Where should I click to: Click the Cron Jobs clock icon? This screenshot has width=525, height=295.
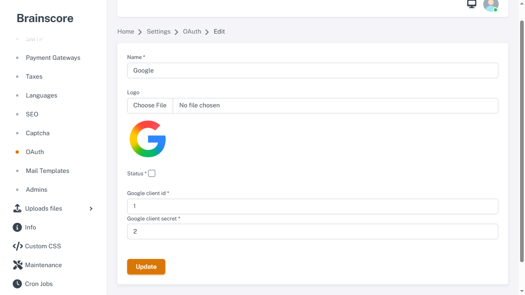pyautogui.click(x=17, y=284)
